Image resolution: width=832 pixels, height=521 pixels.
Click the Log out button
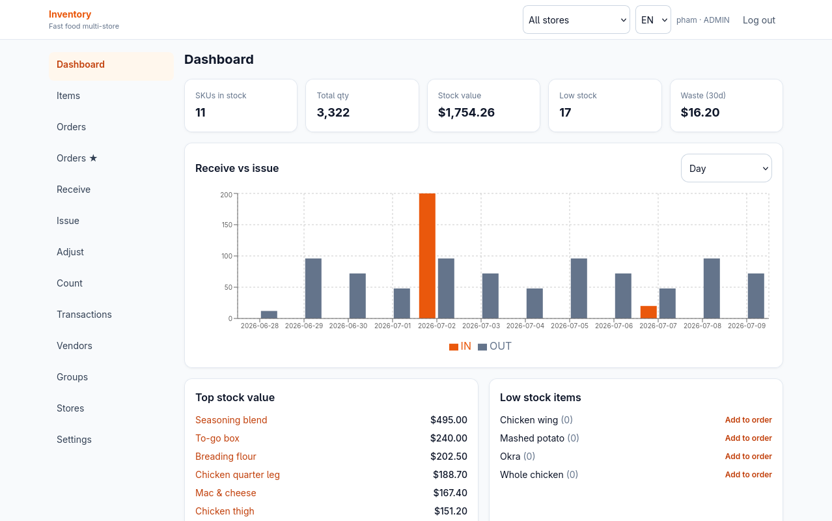759,20
